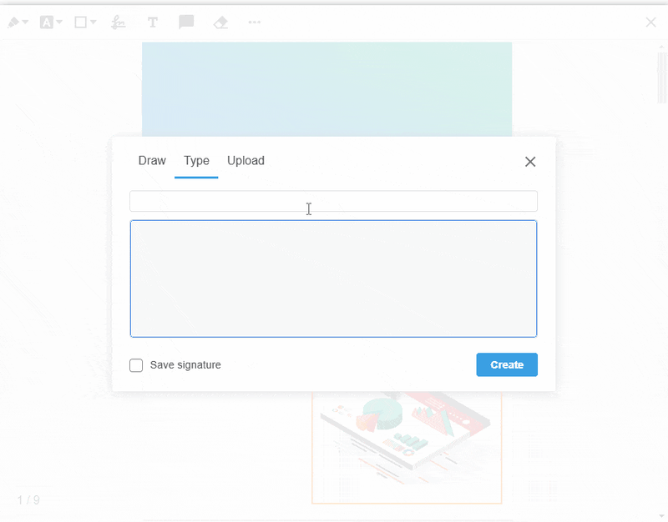This screenshot has height=522, width=668.
Task: Expand the text highlight options arrow
Action: 59,23
